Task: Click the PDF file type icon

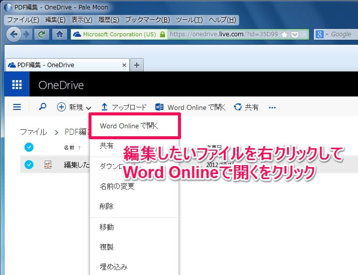Action: click(48, 165)
